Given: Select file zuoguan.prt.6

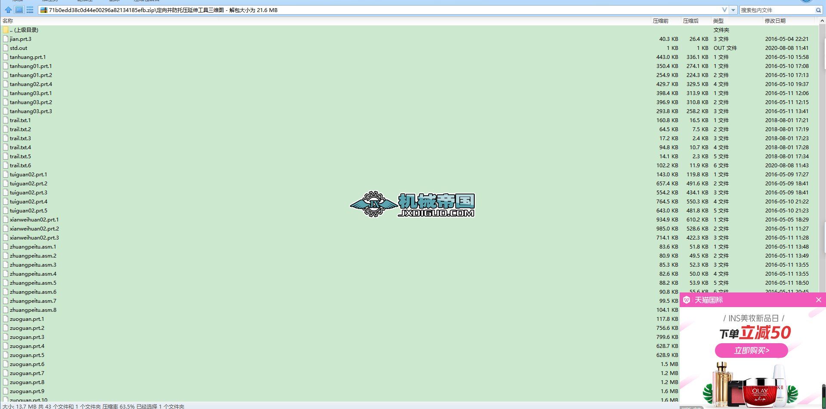Looking at the screenshot, I should point(27,364).
